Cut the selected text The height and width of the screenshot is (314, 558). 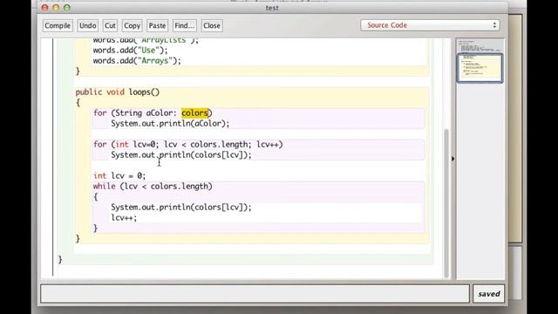110,25
